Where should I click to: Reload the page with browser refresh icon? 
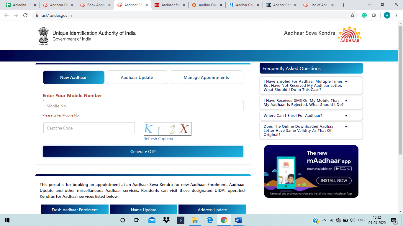[x=25, y=15]
